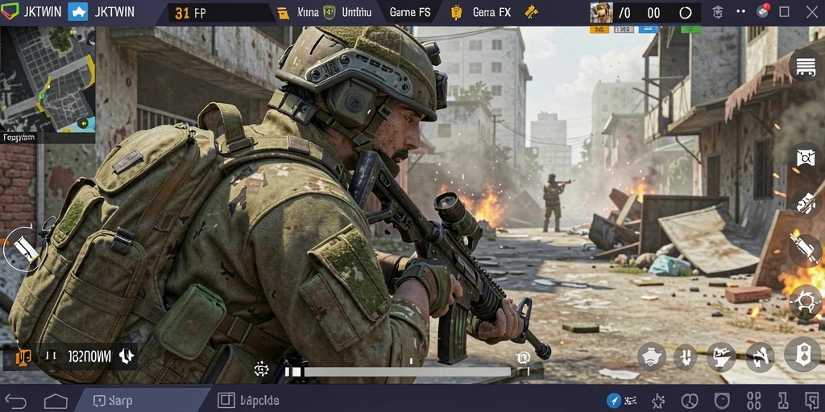Click the ship-like icon left of three dots

coord(718,11)
